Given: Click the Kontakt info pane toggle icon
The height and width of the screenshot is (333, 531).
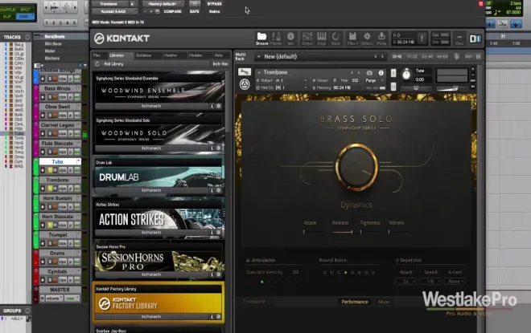Looking at the screenshot, I should (475, 39).
